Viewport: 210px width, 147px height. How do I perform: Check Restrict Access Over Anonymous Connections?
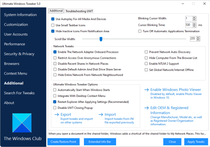click(x=55, y=58)
